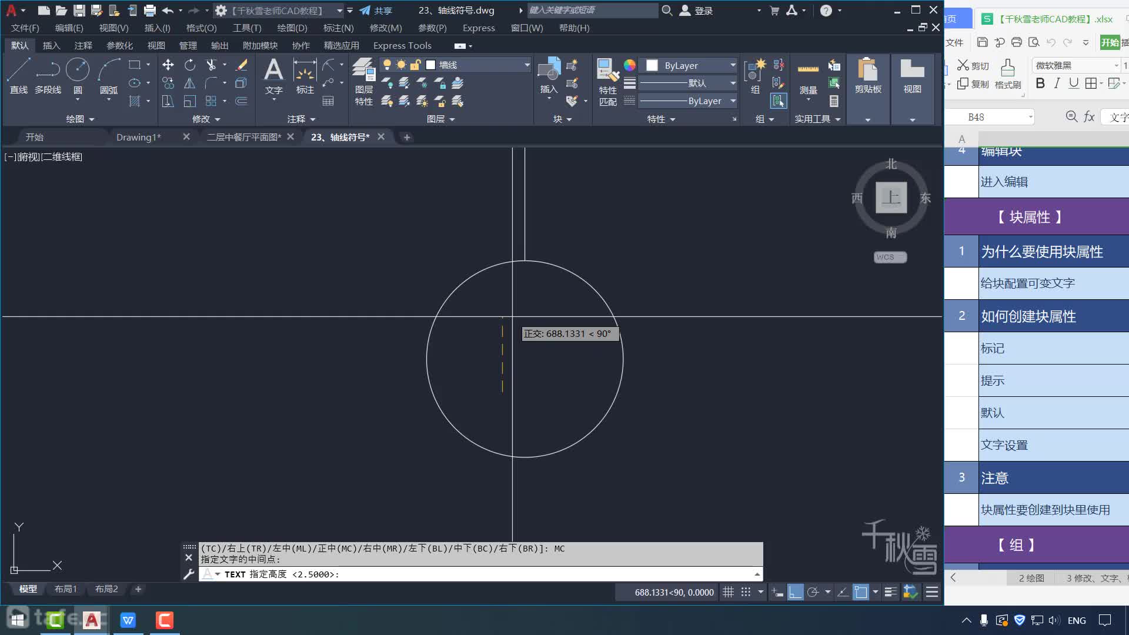Click the Match Properties (特性匹配) icon
The height and width of the screenshot is (635, 1129).
point(608,82)
